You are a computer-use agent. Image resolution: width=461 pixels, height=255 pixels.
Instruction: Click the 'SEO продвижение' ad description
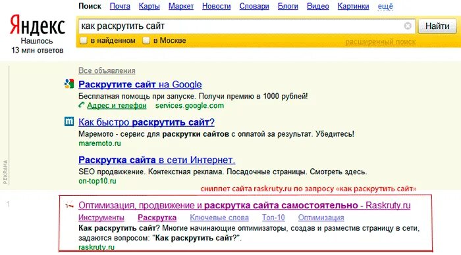click(223, 172)
